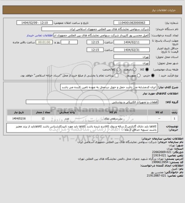
Task: Click the تاریخ نیاز column header
Action: [x=19, y=112]
